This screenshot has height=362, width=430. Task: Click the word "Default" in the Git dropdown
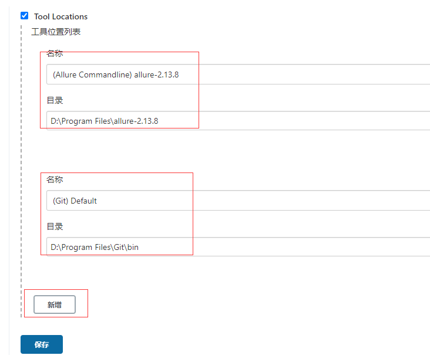pyautogui.click(x=84, y=201)
